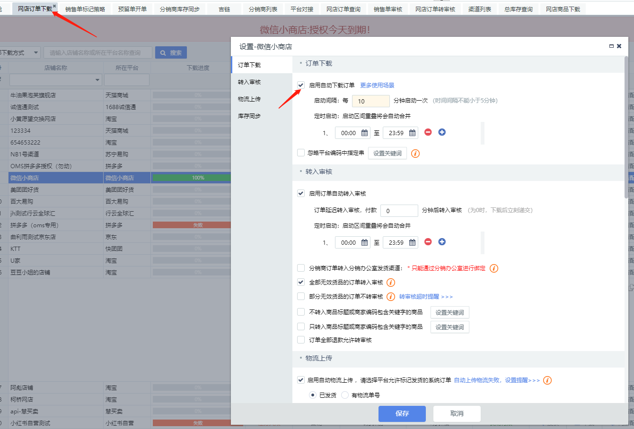Click the 取消 button
This screenshot has width=634, height=429.
pos(457,413)
